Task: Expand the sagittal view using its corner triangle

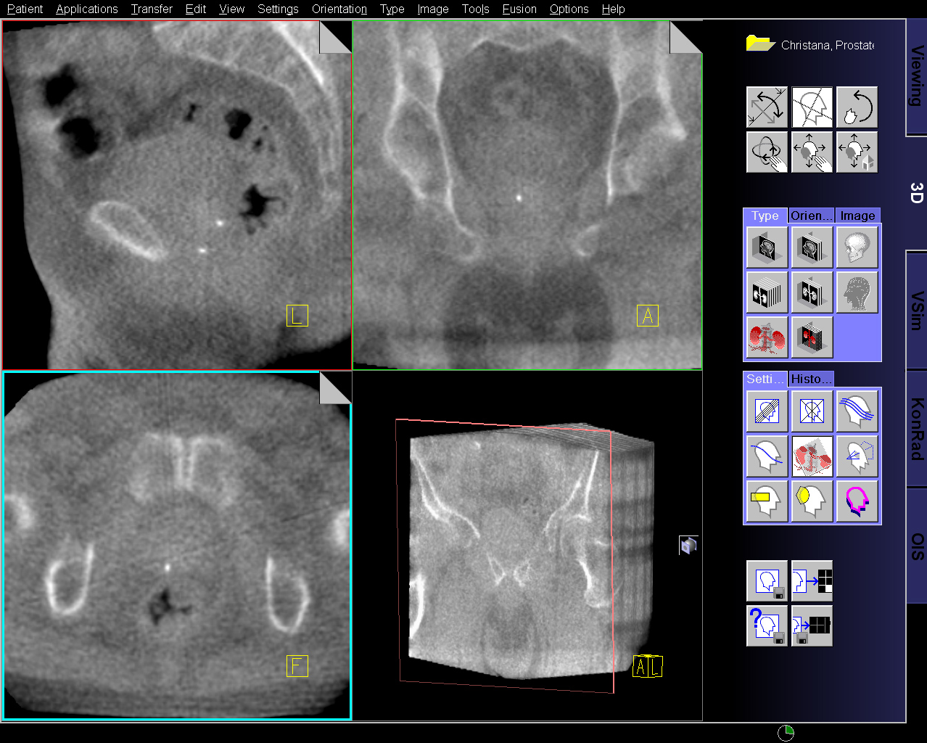Action: pos(335,38)
